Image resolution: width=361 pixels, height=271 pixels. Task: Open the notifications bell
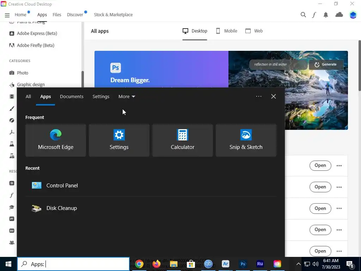pos(325,15)
